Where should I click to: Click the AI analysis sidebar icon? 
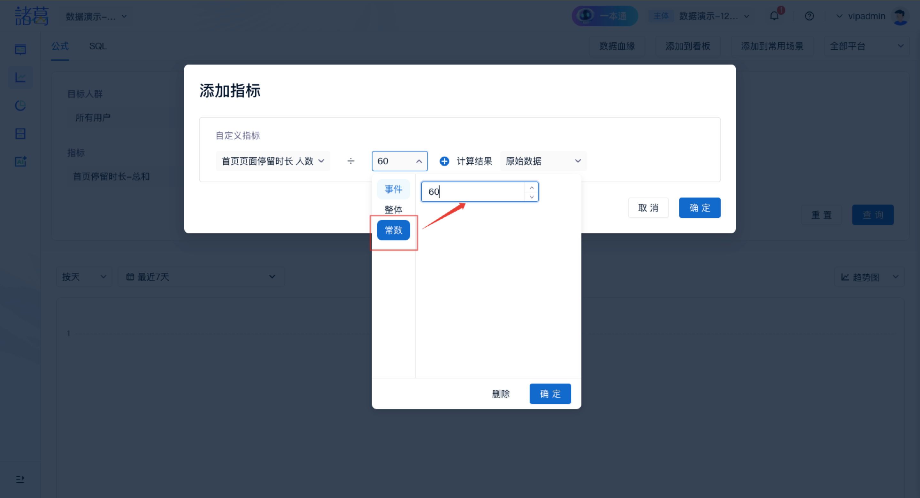20,161
